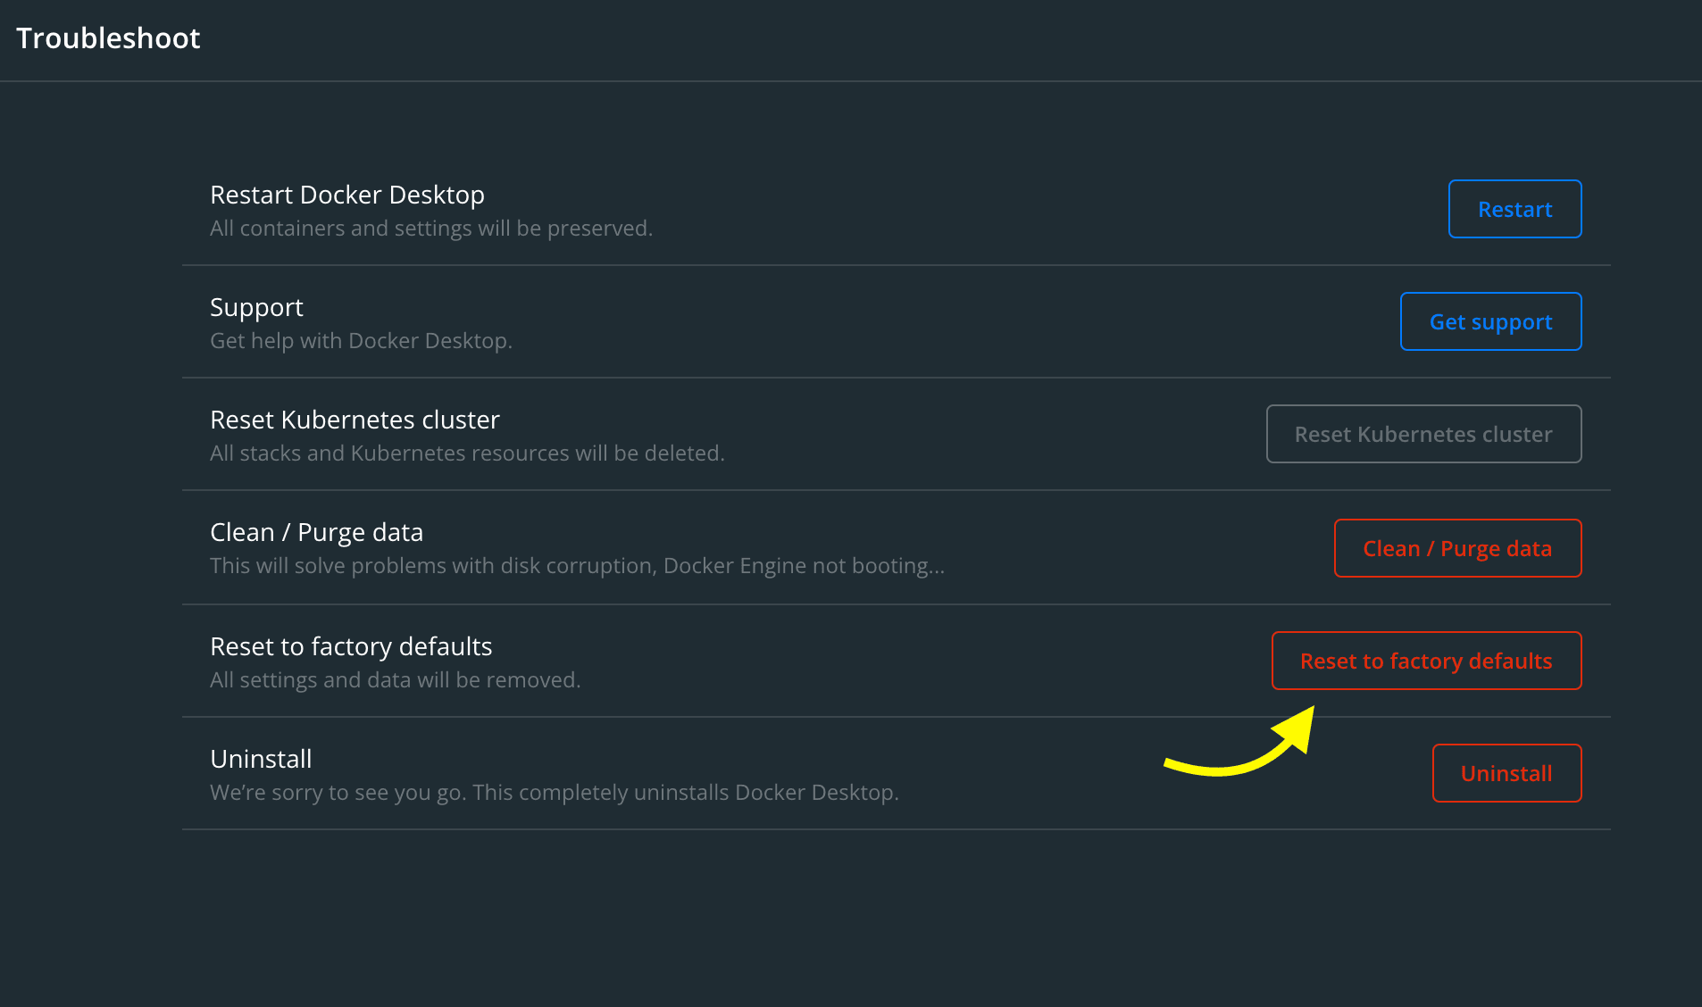
Task: Click Reset to factory defaults button
Action: (x=1426, y=661)
